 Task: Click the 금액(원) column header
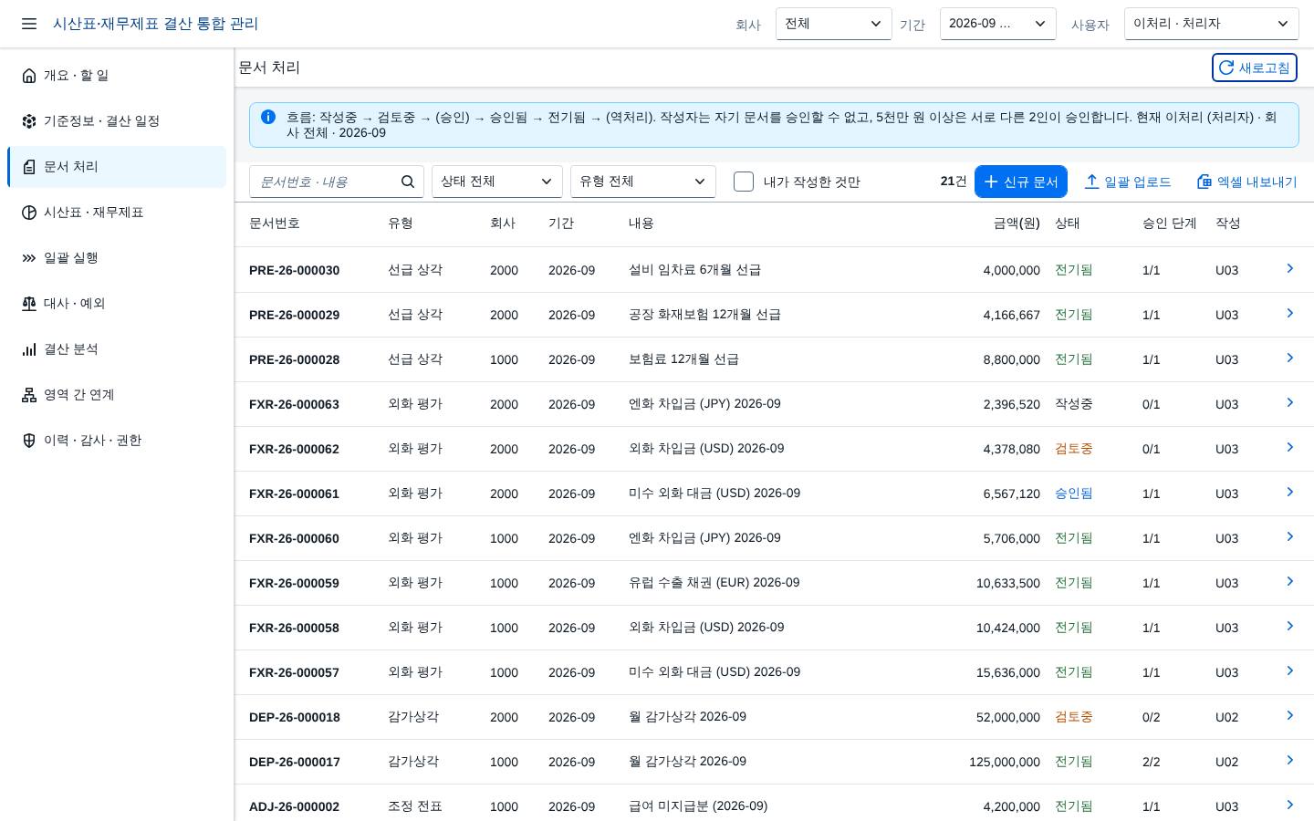tap(1017, 223)
